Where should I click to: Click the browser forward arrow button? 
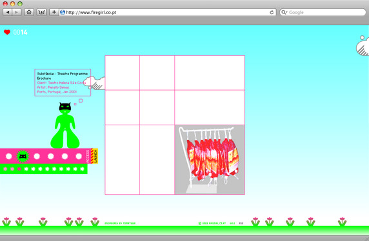16,12
